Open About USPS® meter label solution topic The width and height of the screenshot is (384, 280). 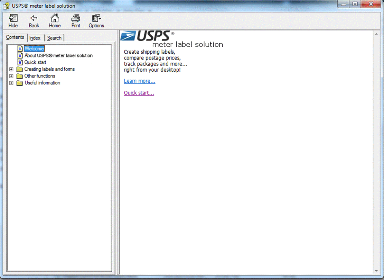point(58,55)
